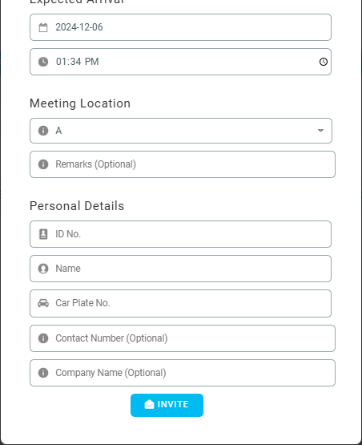The height and width of the screenshot is (445, 362).
Task: Focus the Name input field
Action: 180,269
